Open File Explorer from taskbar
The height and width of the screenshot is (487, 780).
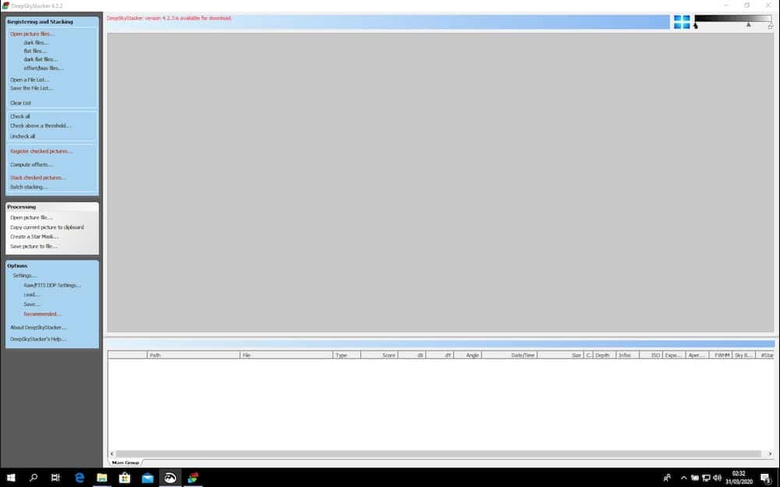[x=102, y=478]
